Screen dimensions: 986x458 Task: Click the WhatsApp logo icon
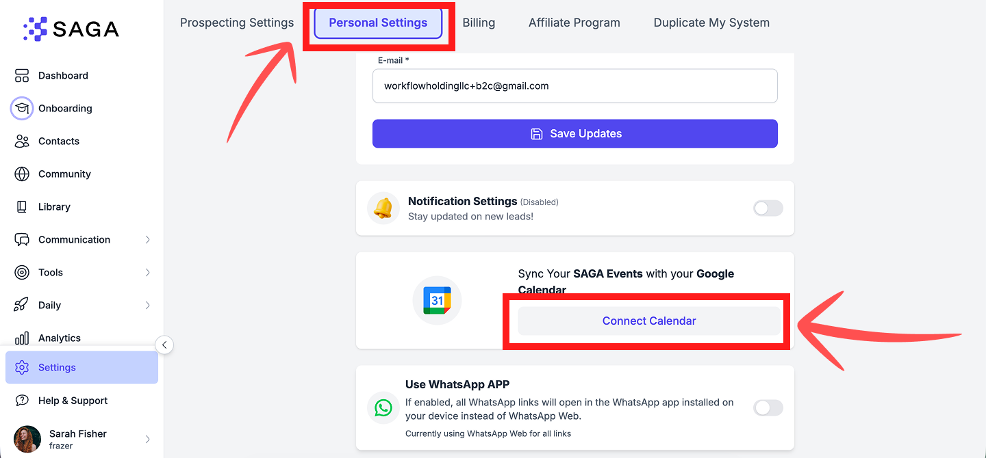click(x=383, y=408)
